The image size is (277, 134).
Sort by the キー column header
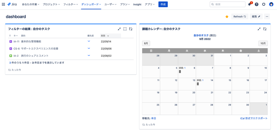16,36
